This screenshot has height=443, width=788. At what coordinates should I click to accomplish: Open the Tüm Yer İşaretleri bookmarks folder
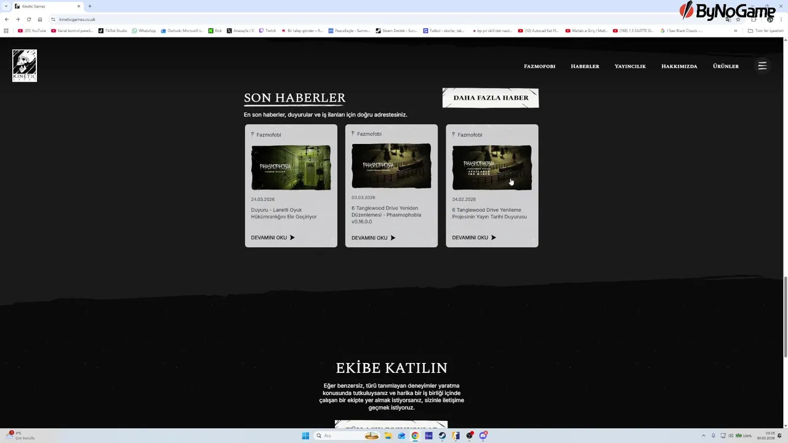[x=765, y=30]
